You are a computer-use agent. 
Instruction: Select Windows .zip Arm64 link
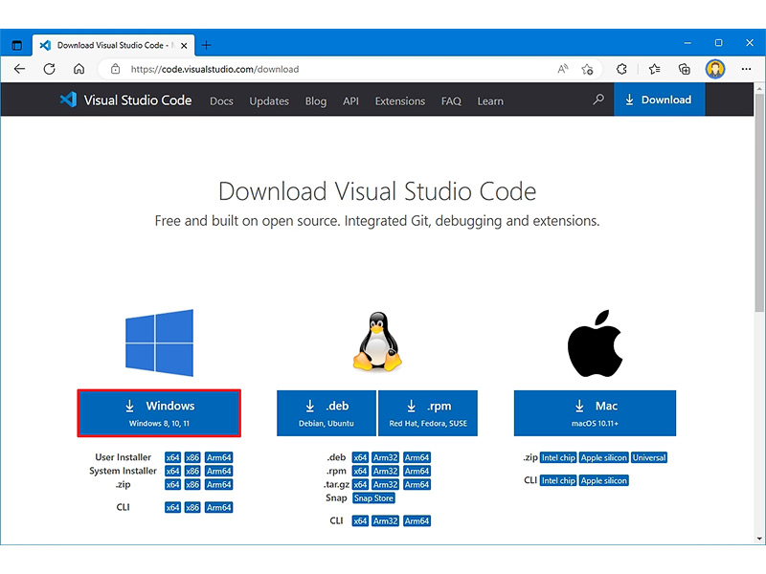(219, 485)
